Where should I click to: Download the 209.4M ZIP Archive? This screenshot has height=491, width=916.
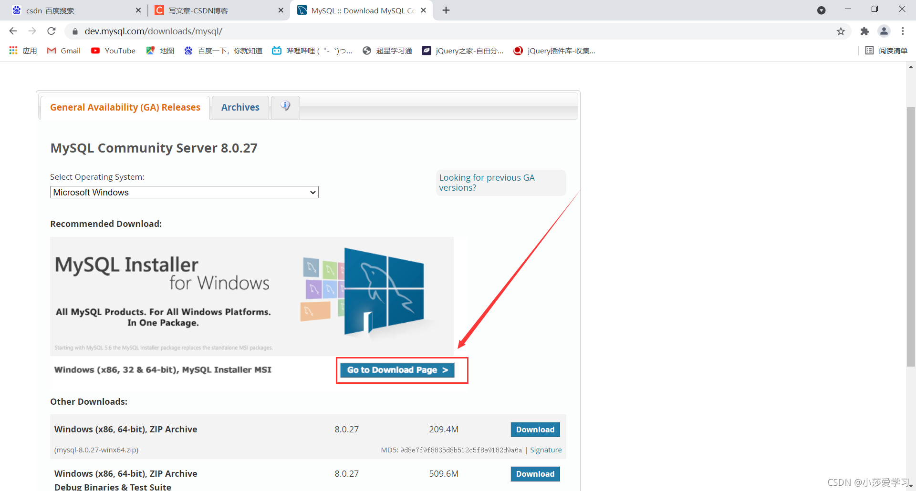coord(535,430)
